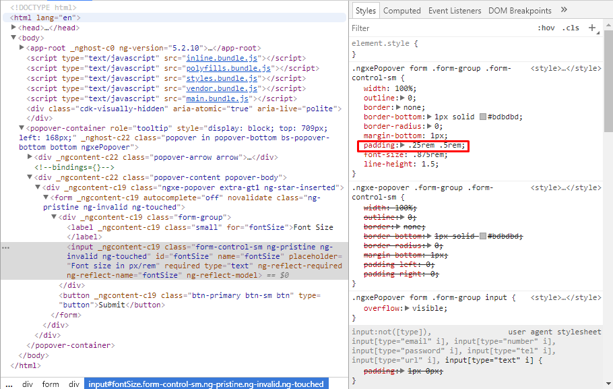Select the form breadcrumb item
This screenshot has width=613, height=389.
coord(51,384)
